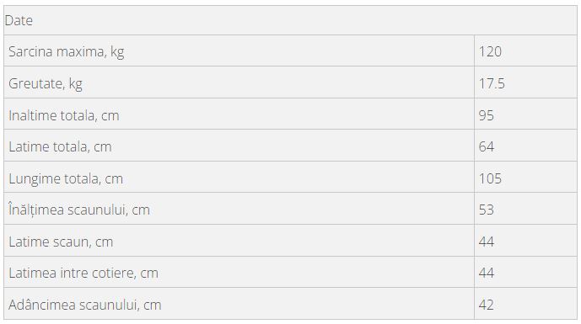Viewport: 581px width, 324px height.
Task: Click the 17.5 weight value
Action: 492,84
